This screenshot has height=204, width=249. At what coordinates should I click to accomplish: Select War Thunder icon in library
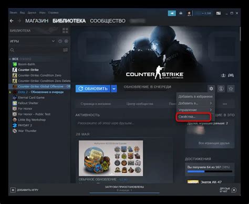[x=15, y=131]
